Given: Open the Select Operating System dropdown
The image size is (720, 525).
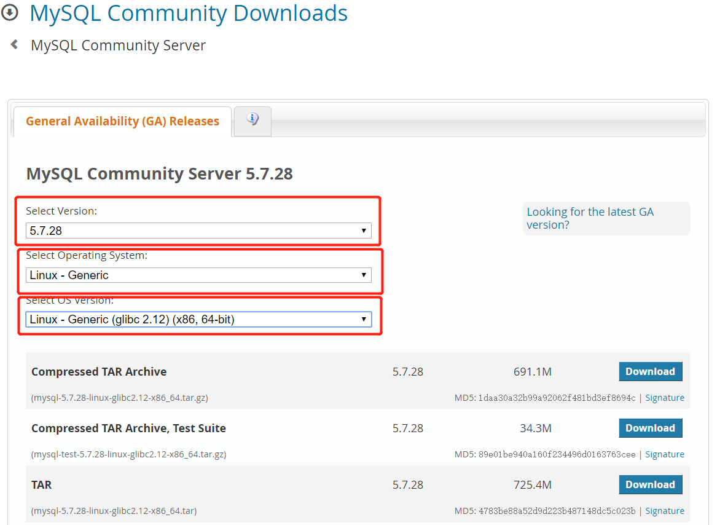Looking at the screenshot, I should pos(198,275).
